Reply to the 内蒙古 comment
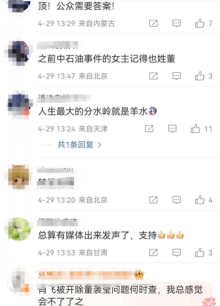Viewport: 220px width, 306px height. pyautogui.click(x=177, y=23)
